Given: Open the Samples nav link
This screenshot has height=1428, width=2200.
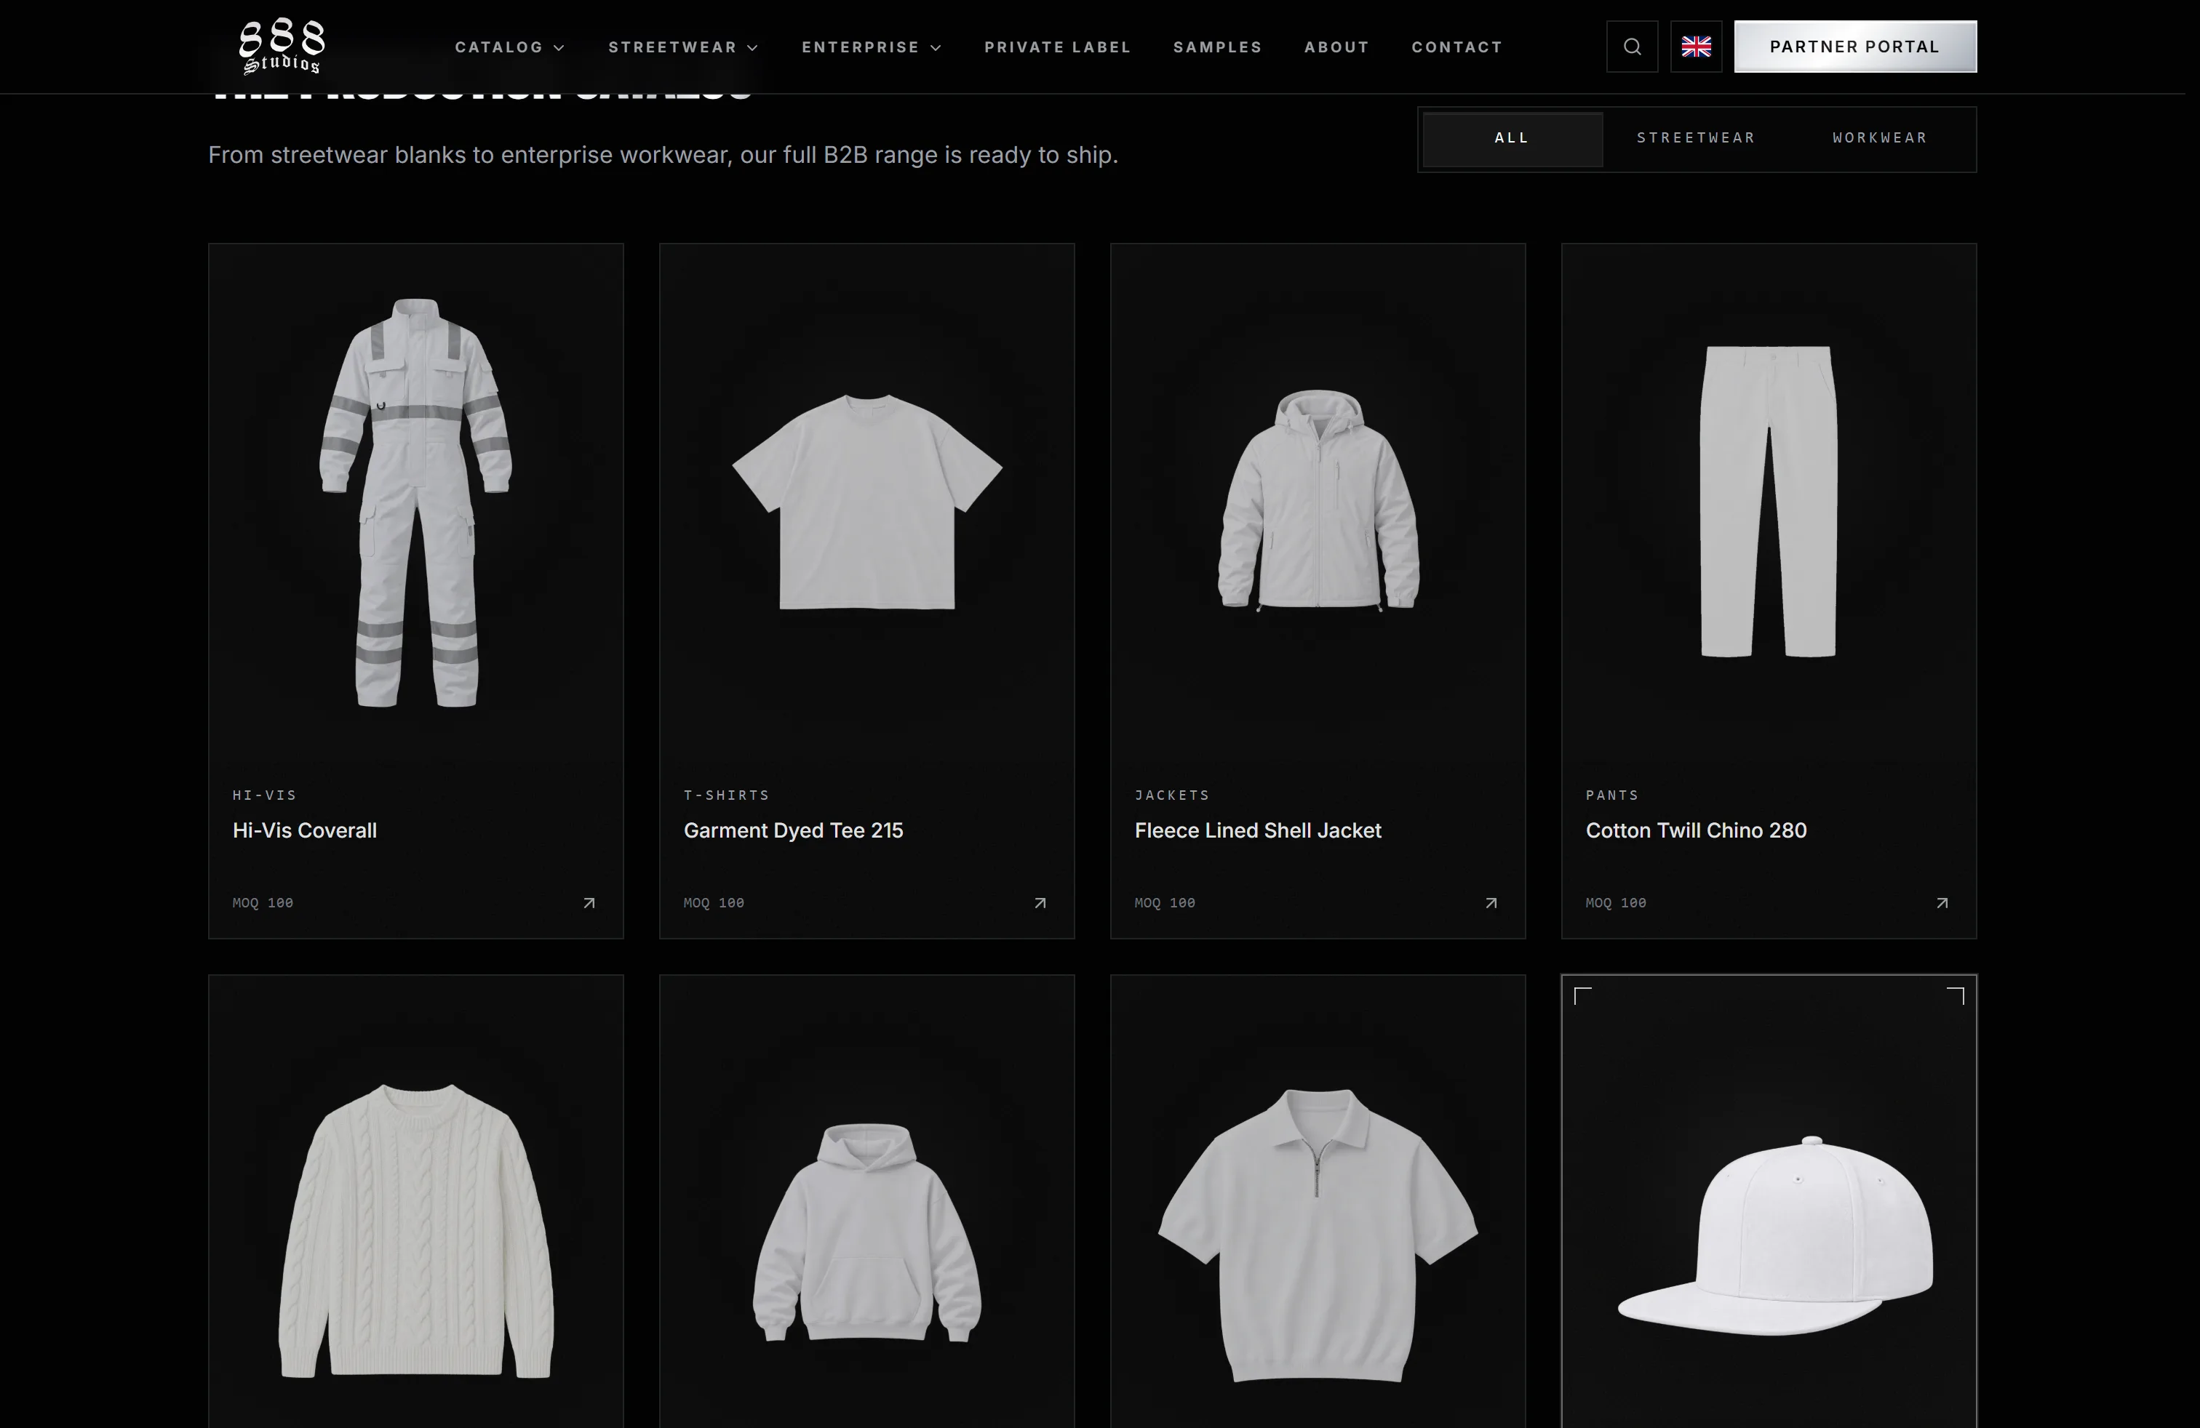Looking at the screenshot, I should pos(1217,47).
